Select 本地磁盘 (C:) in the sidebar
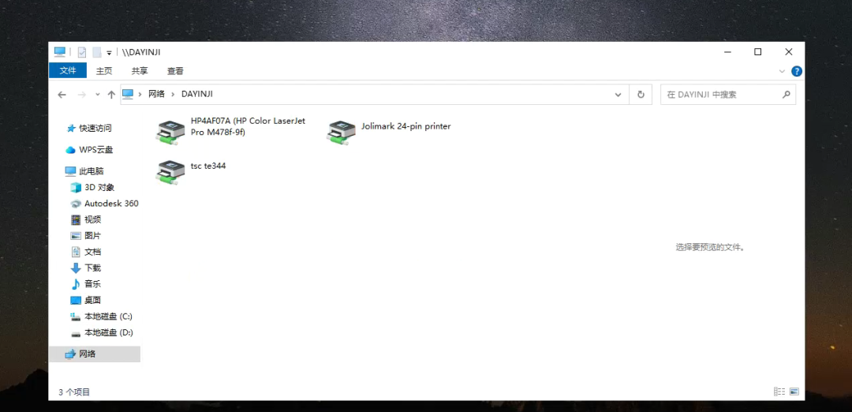The image size is (852, 412). (108, 316)
